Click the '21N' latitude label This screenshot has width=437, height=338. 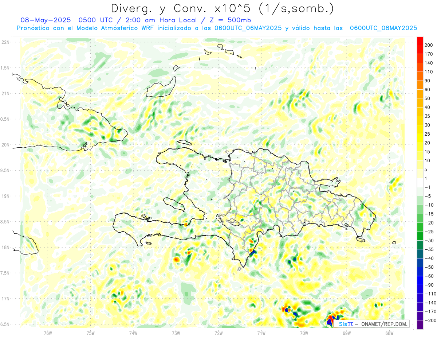click(5, 93)
